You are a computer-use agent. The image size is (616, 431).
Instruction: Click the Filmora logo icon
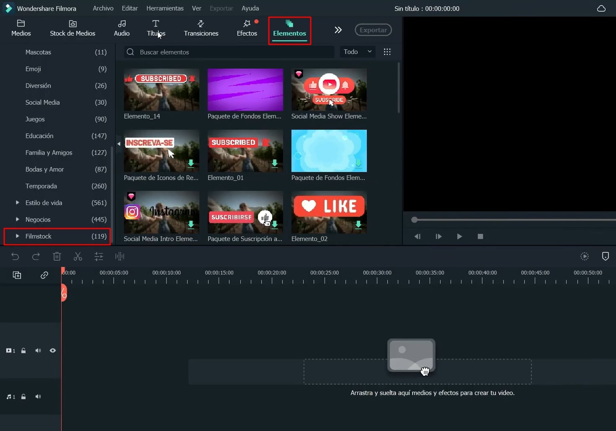click(x=8, y=8)
